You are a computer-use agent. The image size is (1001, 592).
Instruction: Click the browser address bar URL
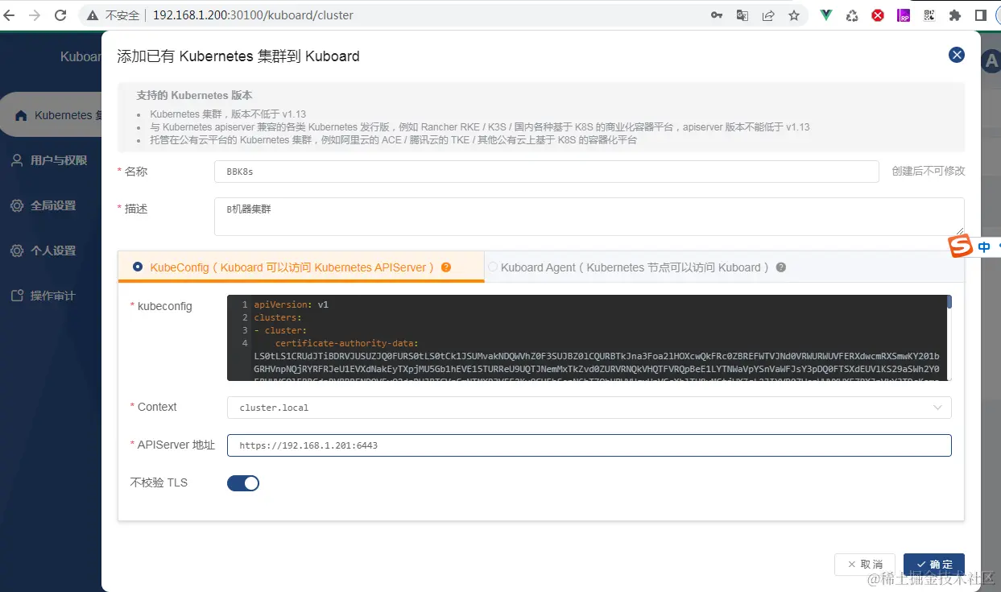(x=253, y=15)
